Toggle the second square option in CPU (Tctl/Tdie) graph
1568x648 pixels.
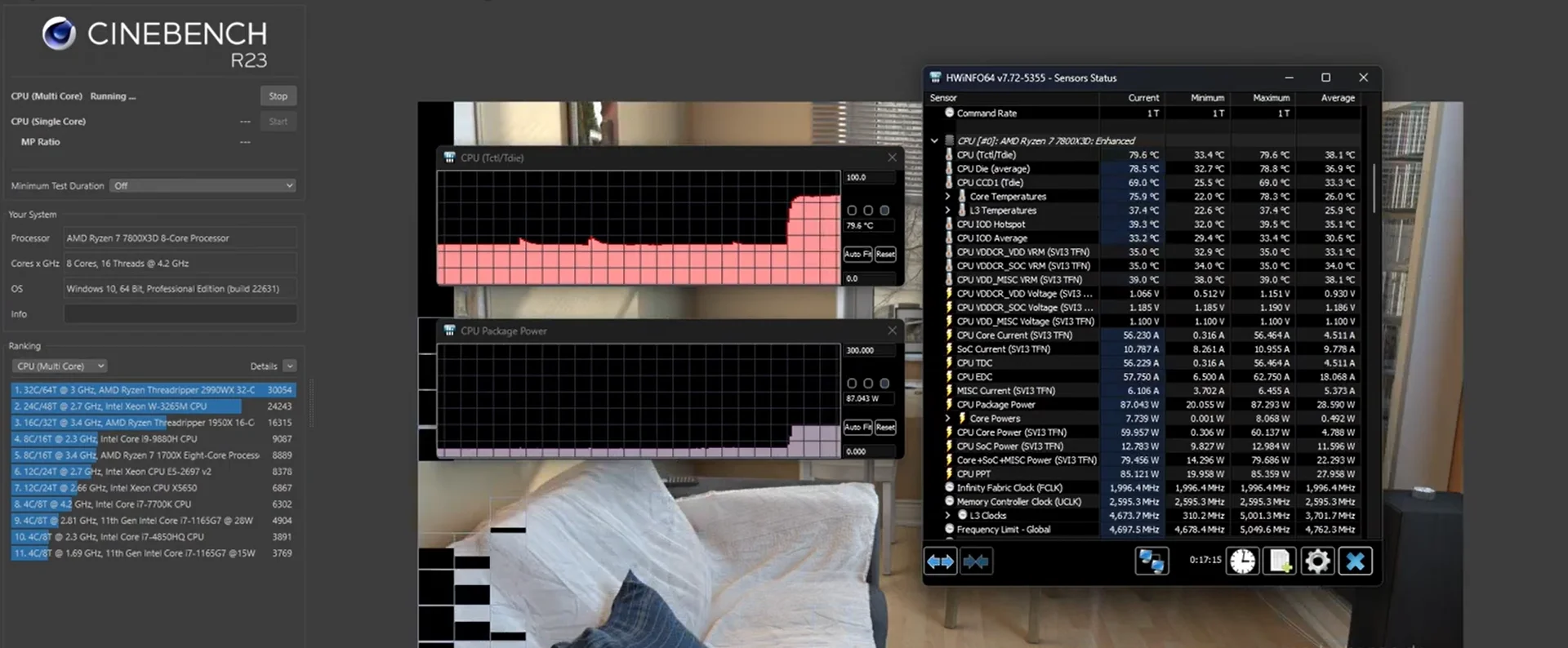pyautogui.click(x=868, y=211)
